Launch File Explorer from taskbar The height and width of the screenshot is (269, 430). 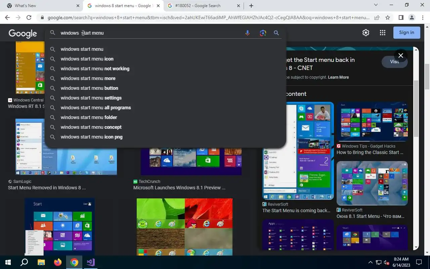tap(41, 262)
